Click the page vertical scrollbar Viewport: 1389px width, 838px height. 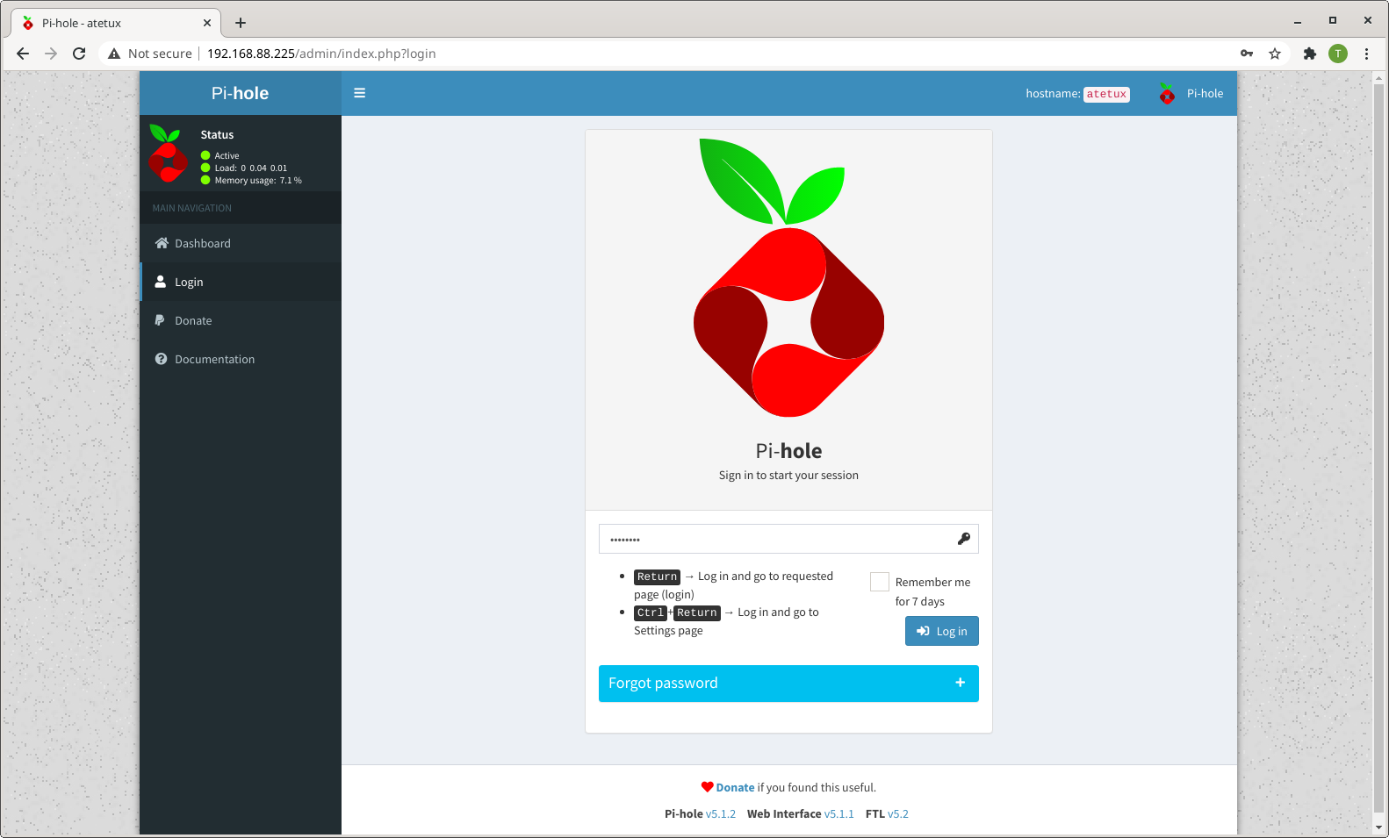pyautogui.click(x=1378, y=448)
